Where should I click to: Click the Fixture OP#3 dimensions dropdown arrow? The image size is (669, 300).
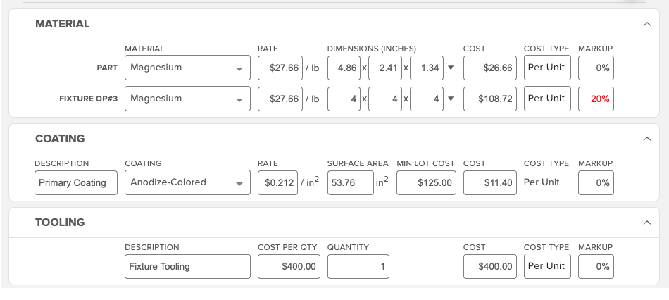[451, 99]
